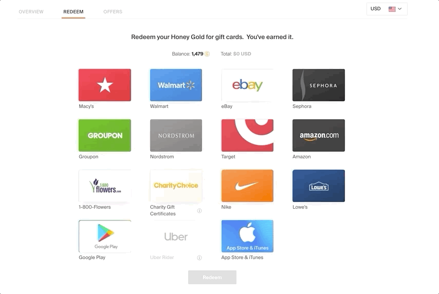Switch to the Overview tab
Screen dimensions: 439x294
[x=31, y=12]
